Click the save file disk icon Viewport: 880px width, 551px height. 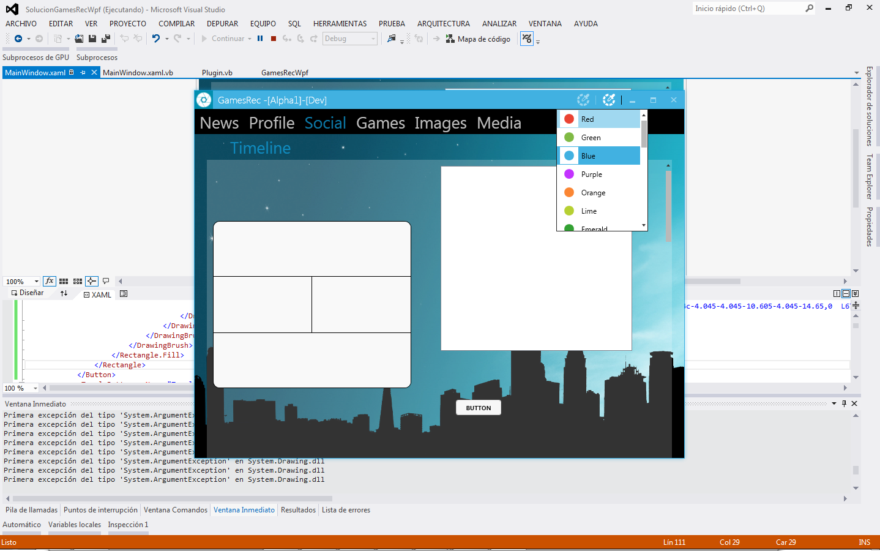92,39
